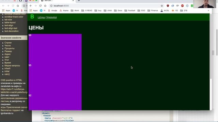Open the red shield extension icon
Image resolution: width=218 pixels, height=122 pixels.
pyautogui.click(x=168, y=6)
